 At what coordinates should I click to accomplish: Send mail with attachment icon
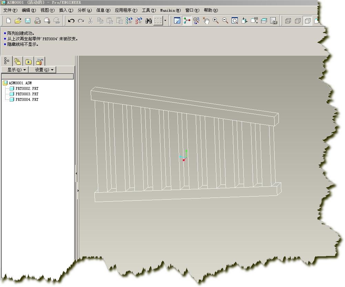[x=47, y=21]
